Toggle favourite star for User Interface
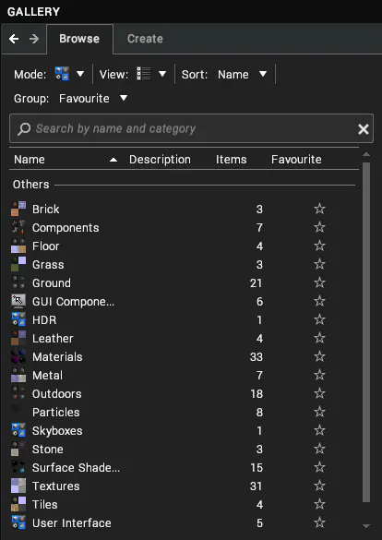Screen dimensions: 382x540 coord(319,522)
